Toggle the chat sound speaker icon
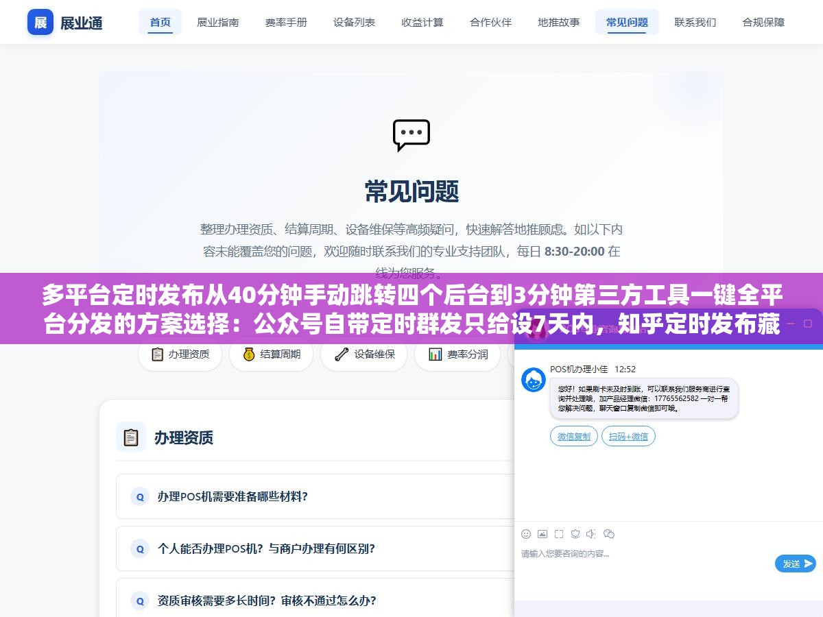Image resolution: width=823 pixels, height=617 pixels. click(x=591, y=533)
